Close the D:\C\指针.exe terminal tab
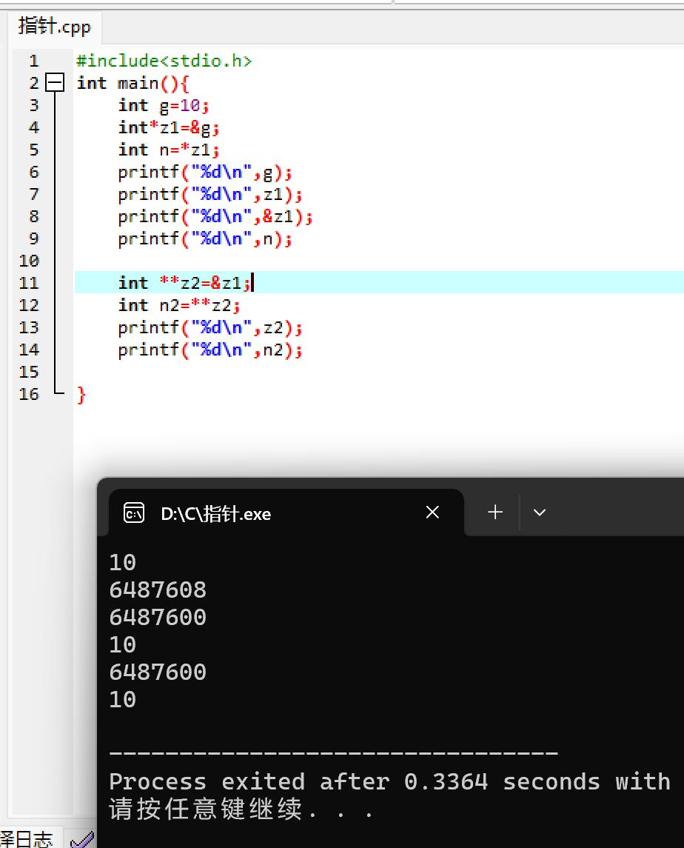684x848 pixels. (x=432, y=513)
